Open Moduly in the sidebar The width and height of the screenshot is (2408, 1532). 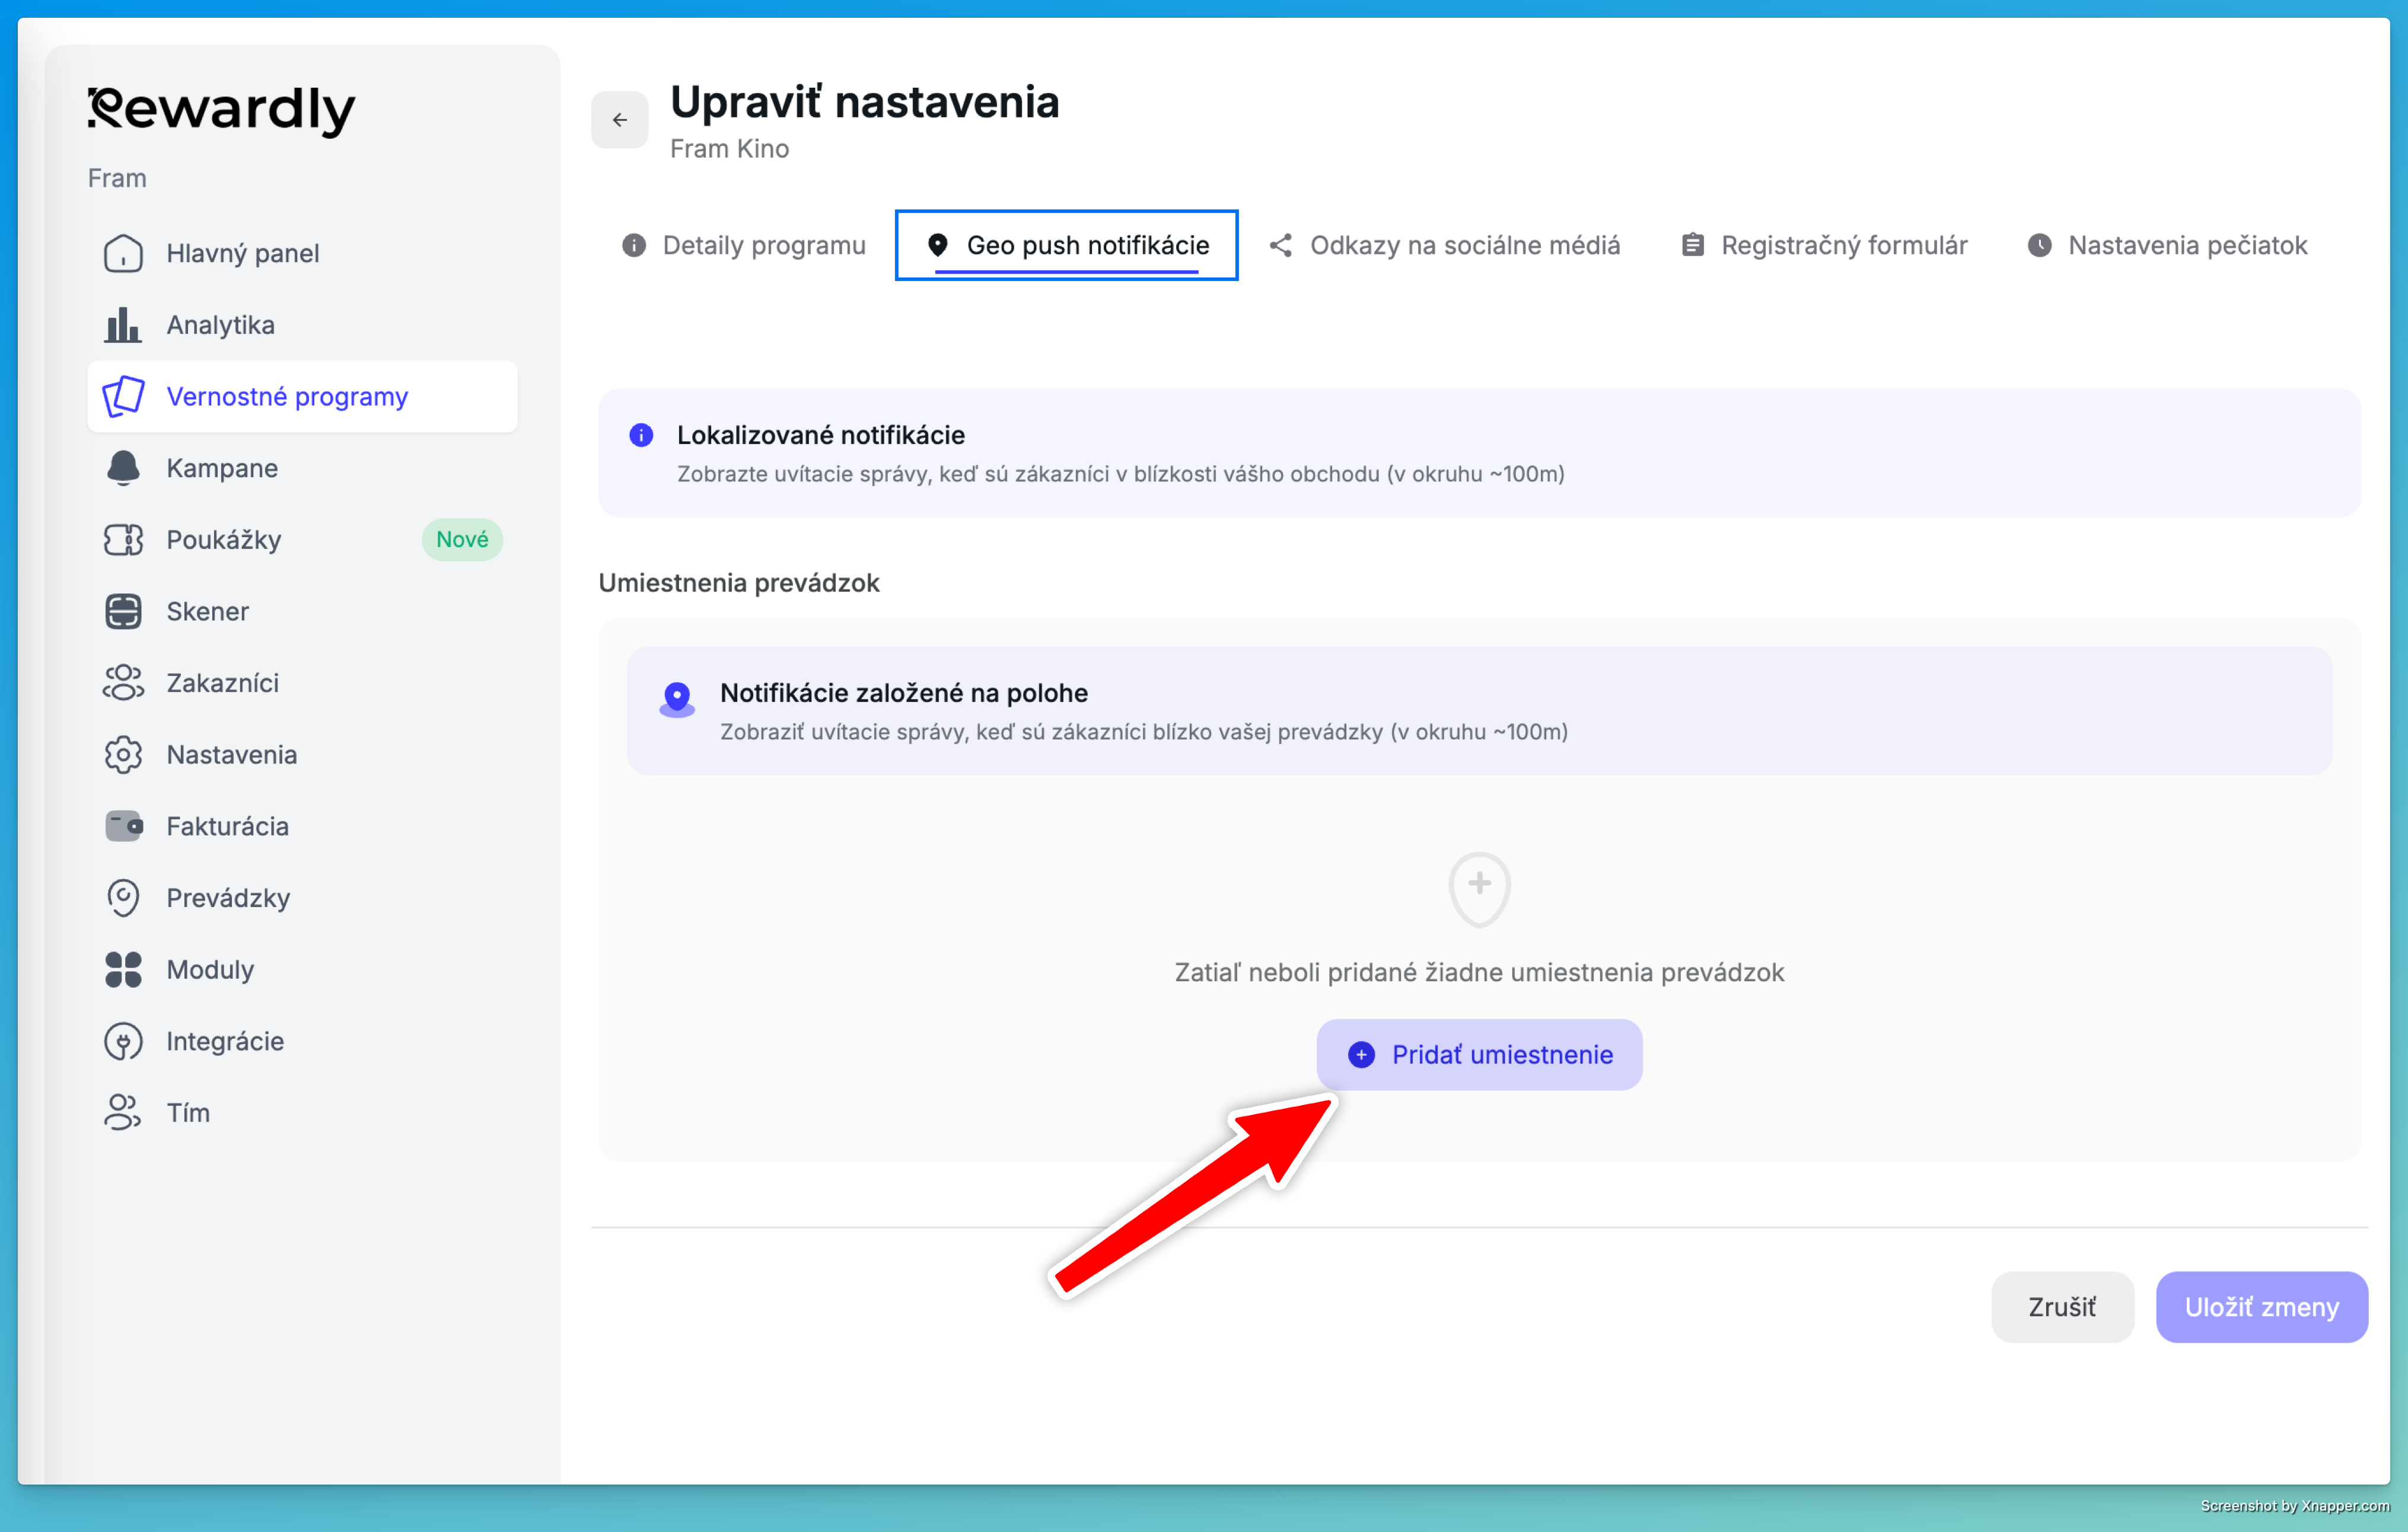click(x=302, y=969)
